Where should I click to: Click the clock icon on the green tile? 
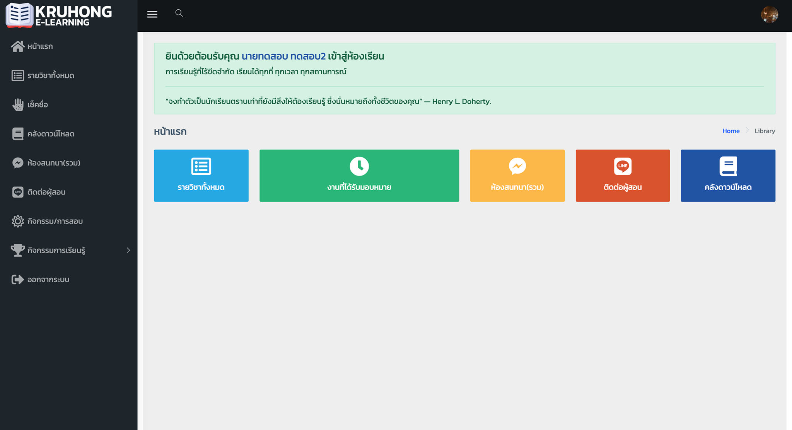pos(359,166)
